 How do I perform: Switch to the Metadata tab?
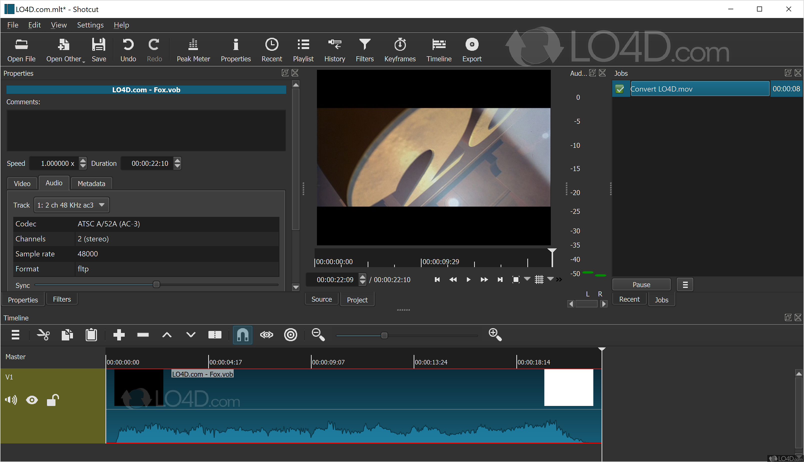[x=90, y=183]
